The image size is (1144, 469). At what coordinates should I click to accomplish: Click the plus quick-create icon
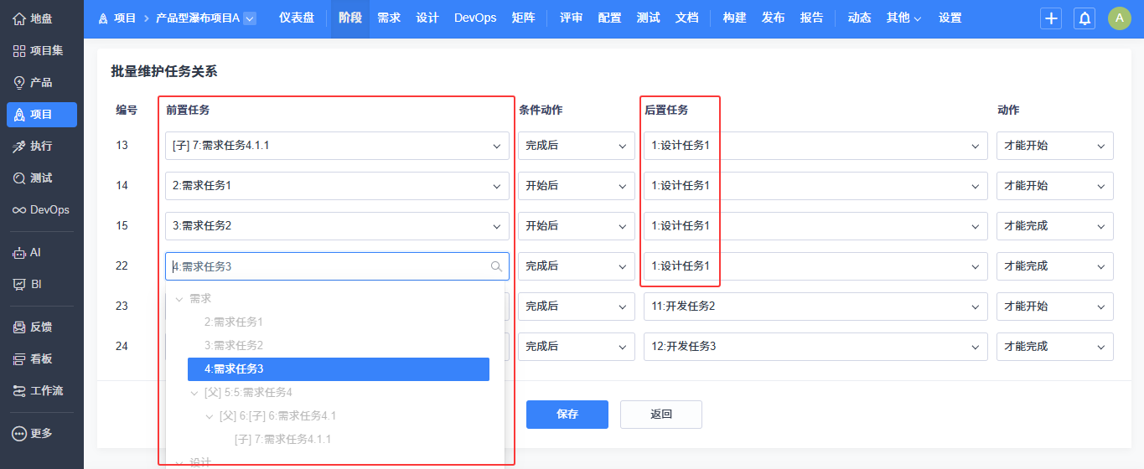point(1051,18)
